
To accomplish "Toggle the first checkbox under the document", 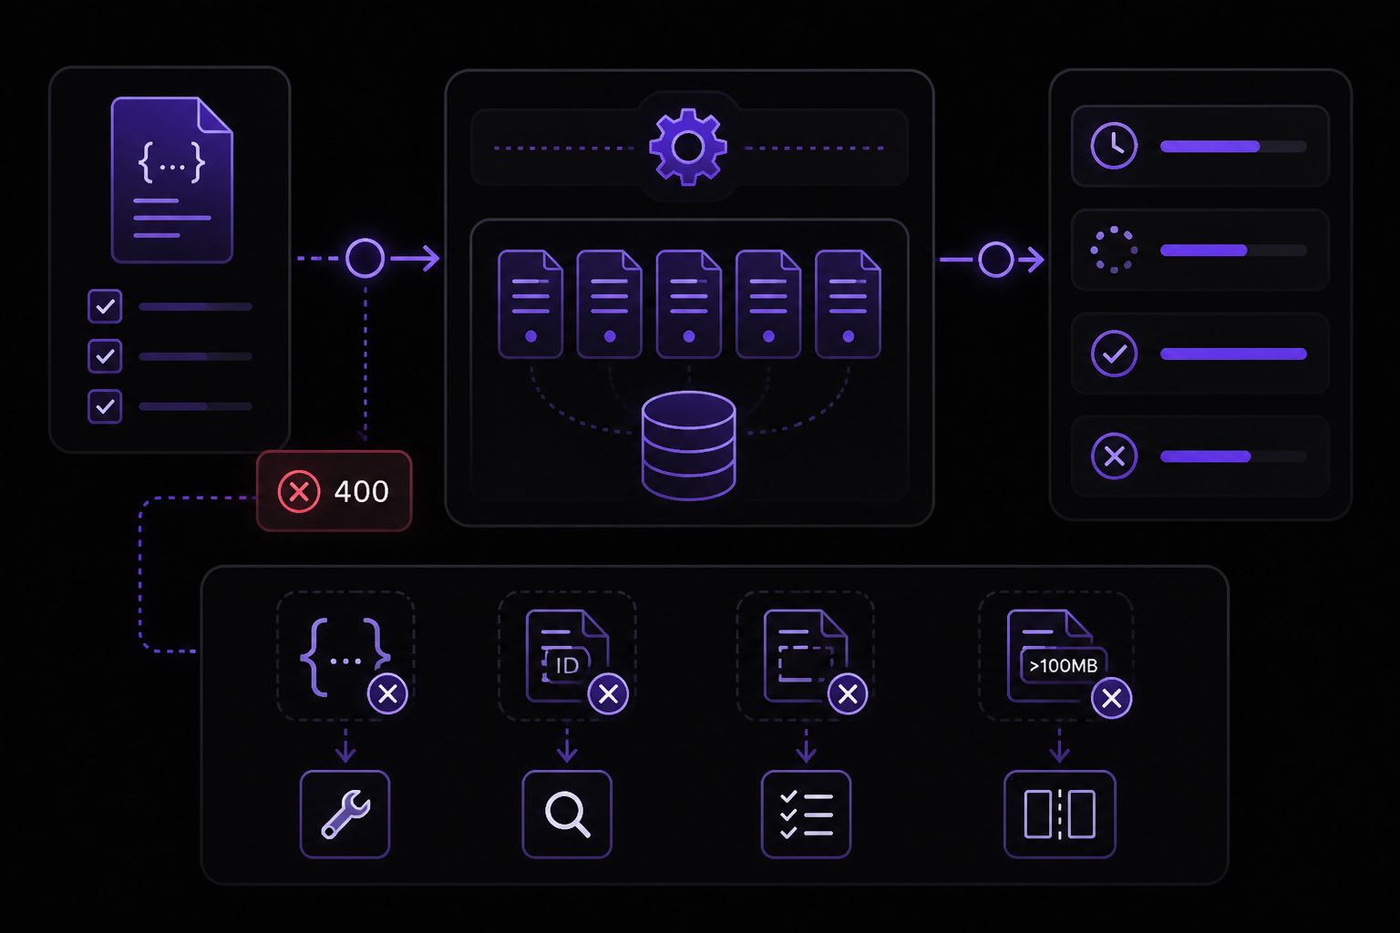I will pyautogui.click(x=105, y=306).
